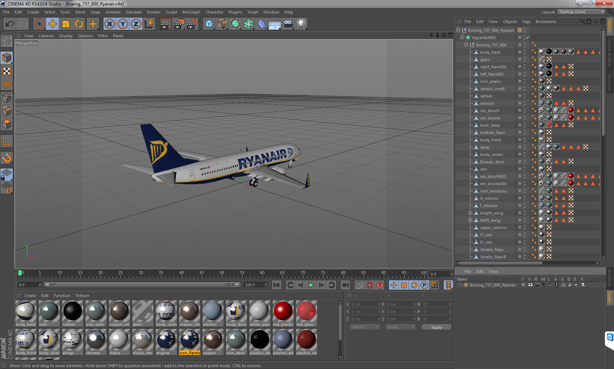614x369 pixels.
Task: Switch to Polygons mode
Action: 7,124
